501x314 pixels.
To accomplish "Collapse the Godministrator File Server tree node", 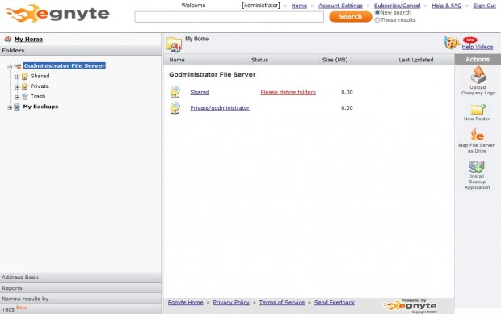I will point(10,66).
